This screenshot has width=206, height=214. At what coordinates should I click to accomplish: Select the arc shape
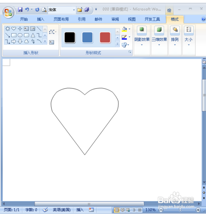click(x=39, y=41)
